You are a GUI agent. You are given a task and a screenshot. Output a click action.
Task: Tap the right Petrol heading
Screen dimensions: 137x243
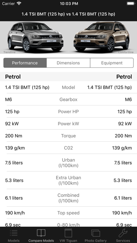(124, 77)
